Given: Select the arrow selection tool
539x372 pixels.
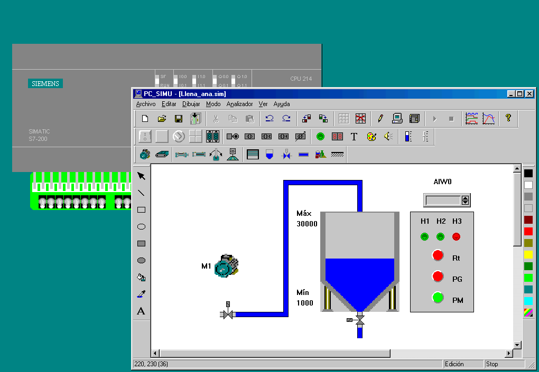Looking at the screenshot, I should click(x=141, y=176).
